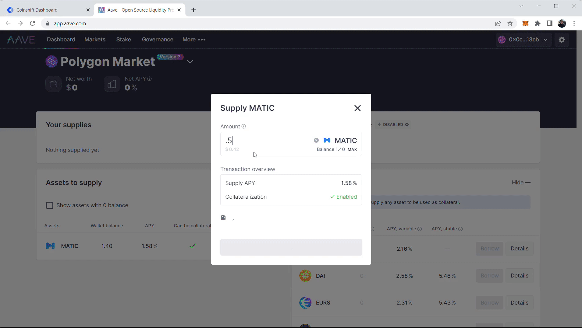Open the browser side panel icon
The image size is (582, 328).
[549, 23]
